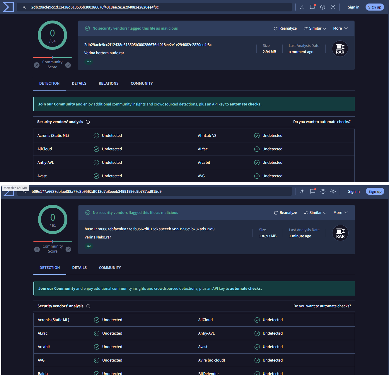Image resolution: width=389 pixels, height=375 pixels.
Task: Click Undetected check icon for Avira (no cloud)
Action: pyautogui.click(x=257, y=360)
